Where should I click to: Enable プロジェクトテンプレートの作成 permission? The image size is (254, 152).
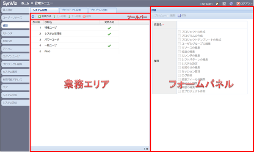tap(179, 40)
